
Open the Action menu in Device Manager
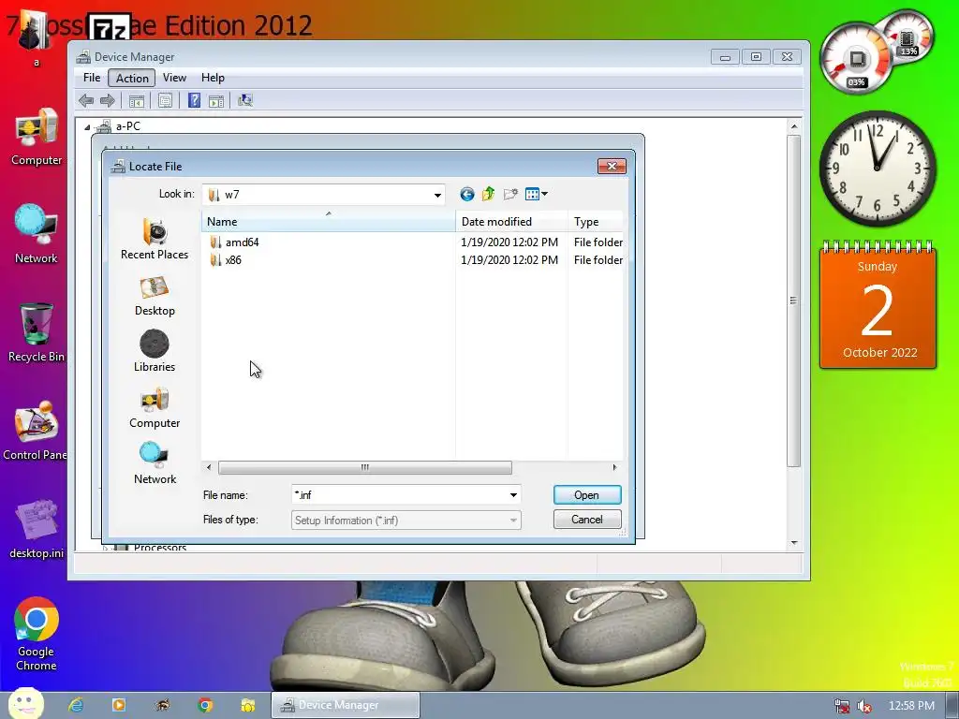click(x=132, y=78)
